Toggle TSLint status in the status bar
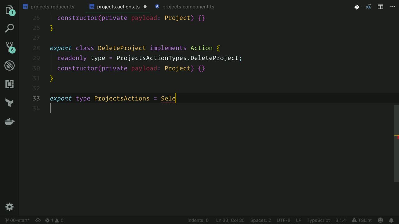The image size is (399, 224). 362,220
